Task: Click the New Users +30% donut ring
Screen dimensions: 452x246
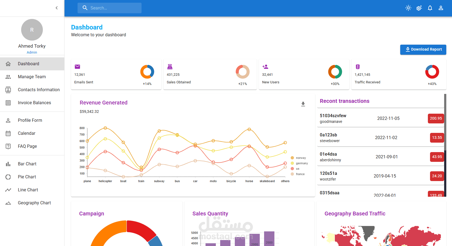Action: pyautogui.click(x=335, y=72)
